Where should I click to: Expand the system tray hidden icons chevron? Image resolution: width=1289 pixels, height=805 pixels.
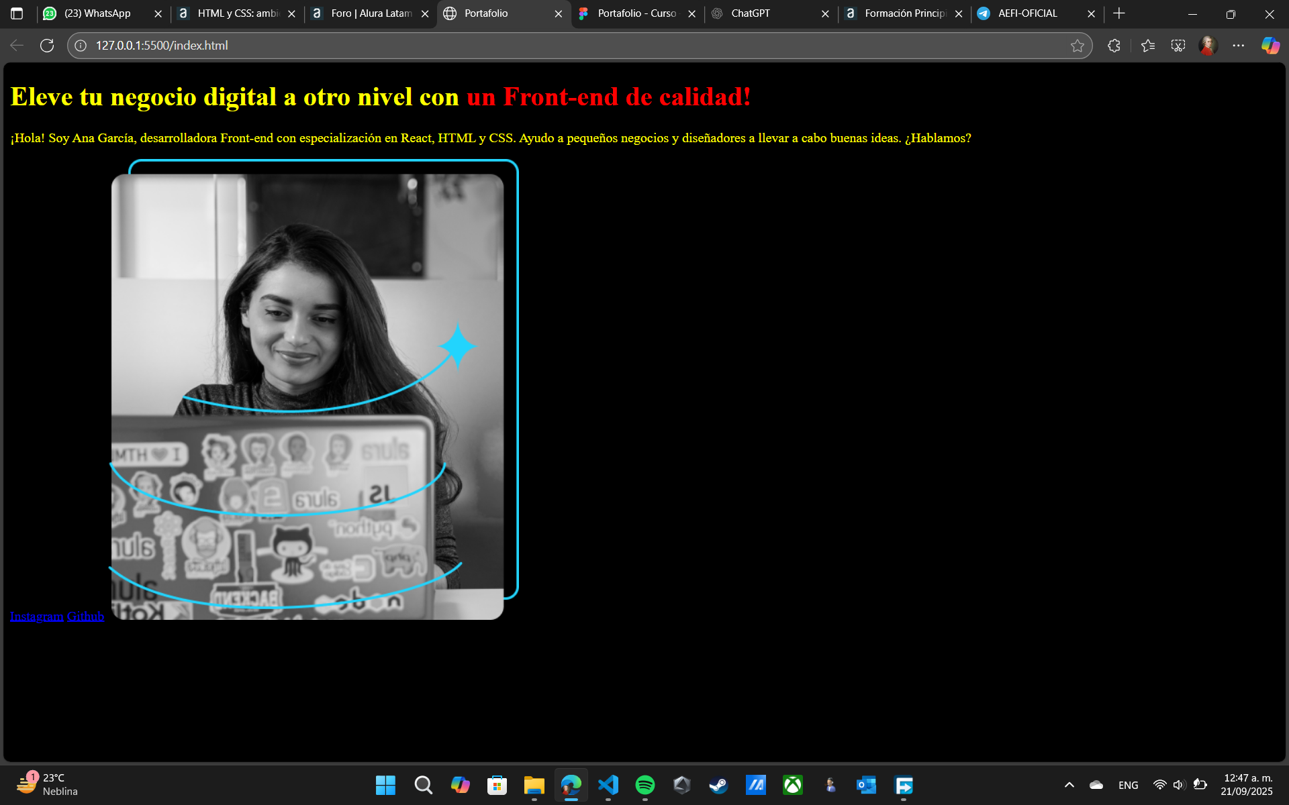tap(1069, 785)
